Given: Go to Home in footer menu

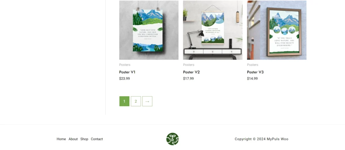Looking at the screenshot, I should [x=61, y=139].
